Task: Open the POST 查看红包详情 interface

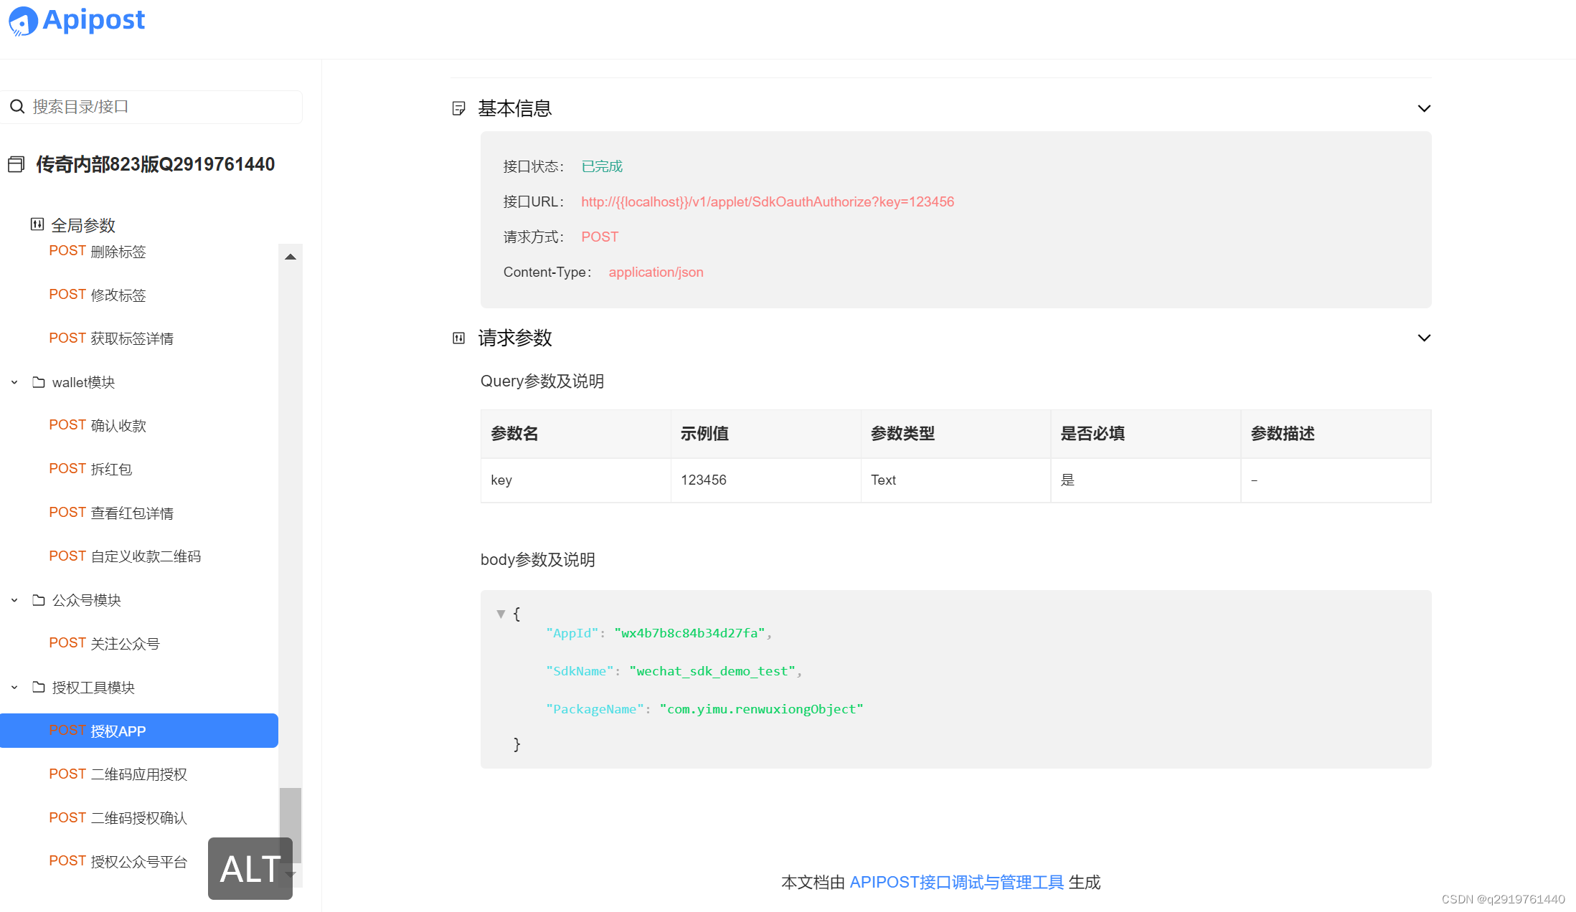Action: [x=111, y=513]
